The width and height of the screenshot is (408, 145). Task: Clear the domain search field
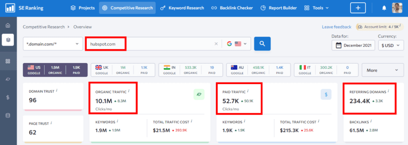216,44
